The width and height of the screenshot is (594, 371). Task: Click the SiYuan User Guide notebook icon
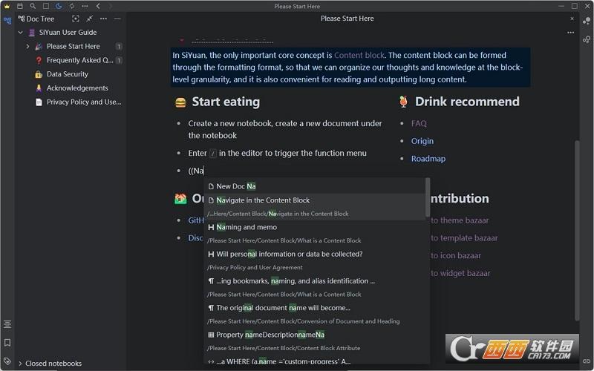[32, 33]
